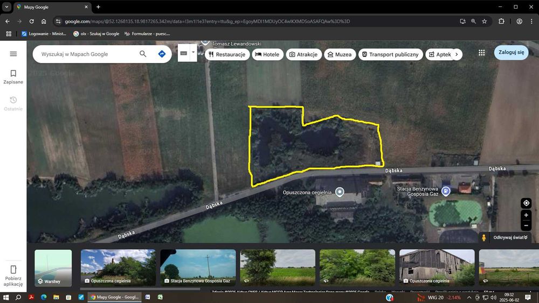539x303 pixels.
Task: Click the Opuszczona cegielnia map label
Action: click(x=307, y=193)
